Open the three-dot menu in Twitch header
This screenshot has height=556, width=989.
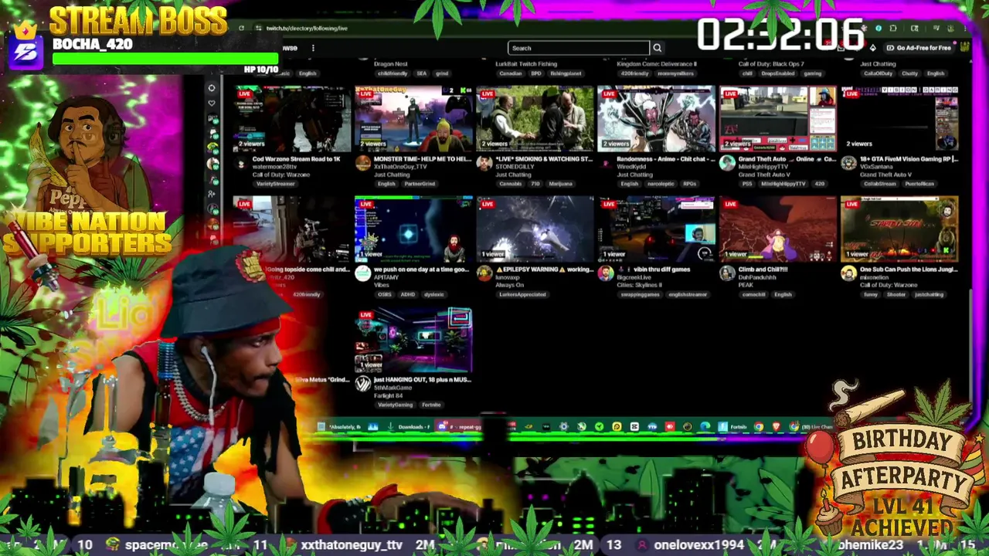click(x=313, y=48)
